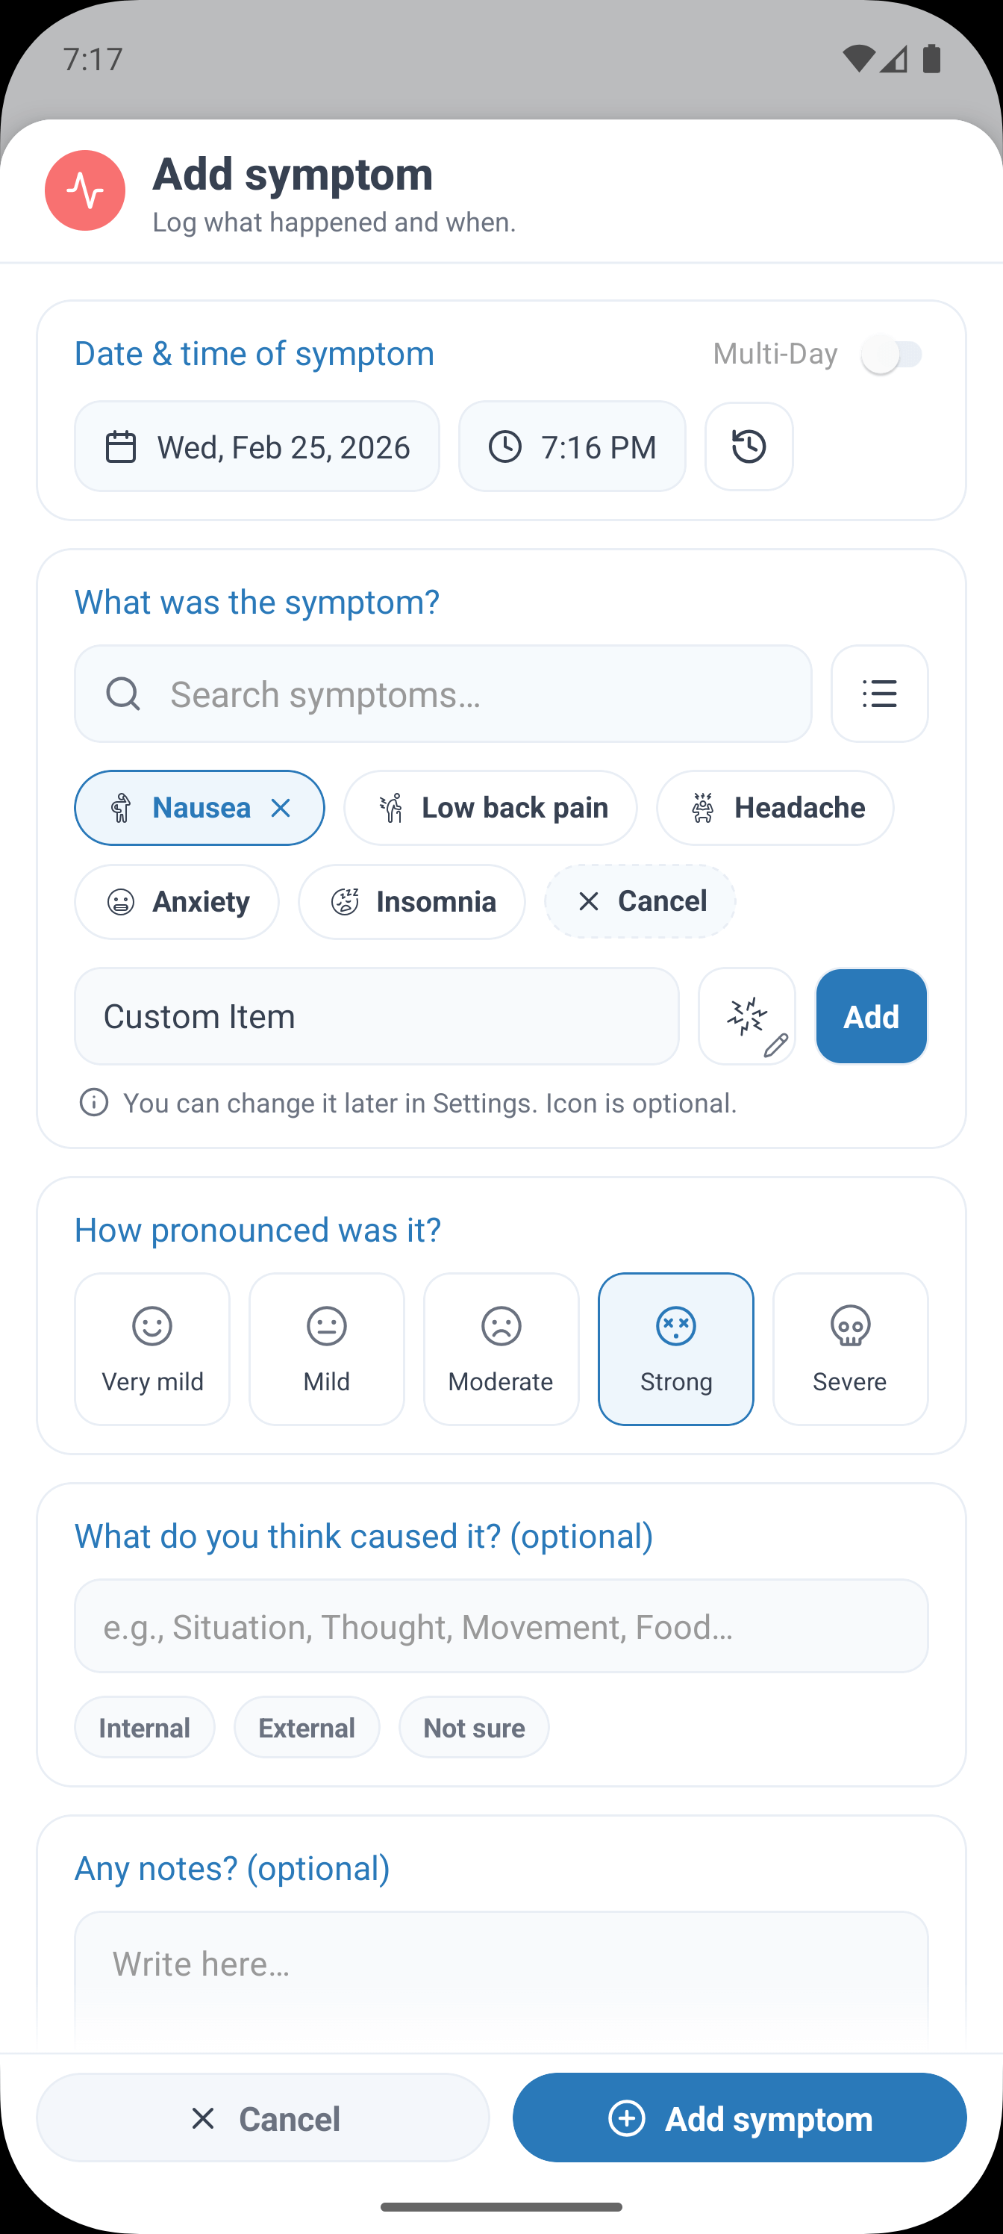Remove Nausea by clicking its X
The image size is (1003, 2234).
click(x=281, y=807)
